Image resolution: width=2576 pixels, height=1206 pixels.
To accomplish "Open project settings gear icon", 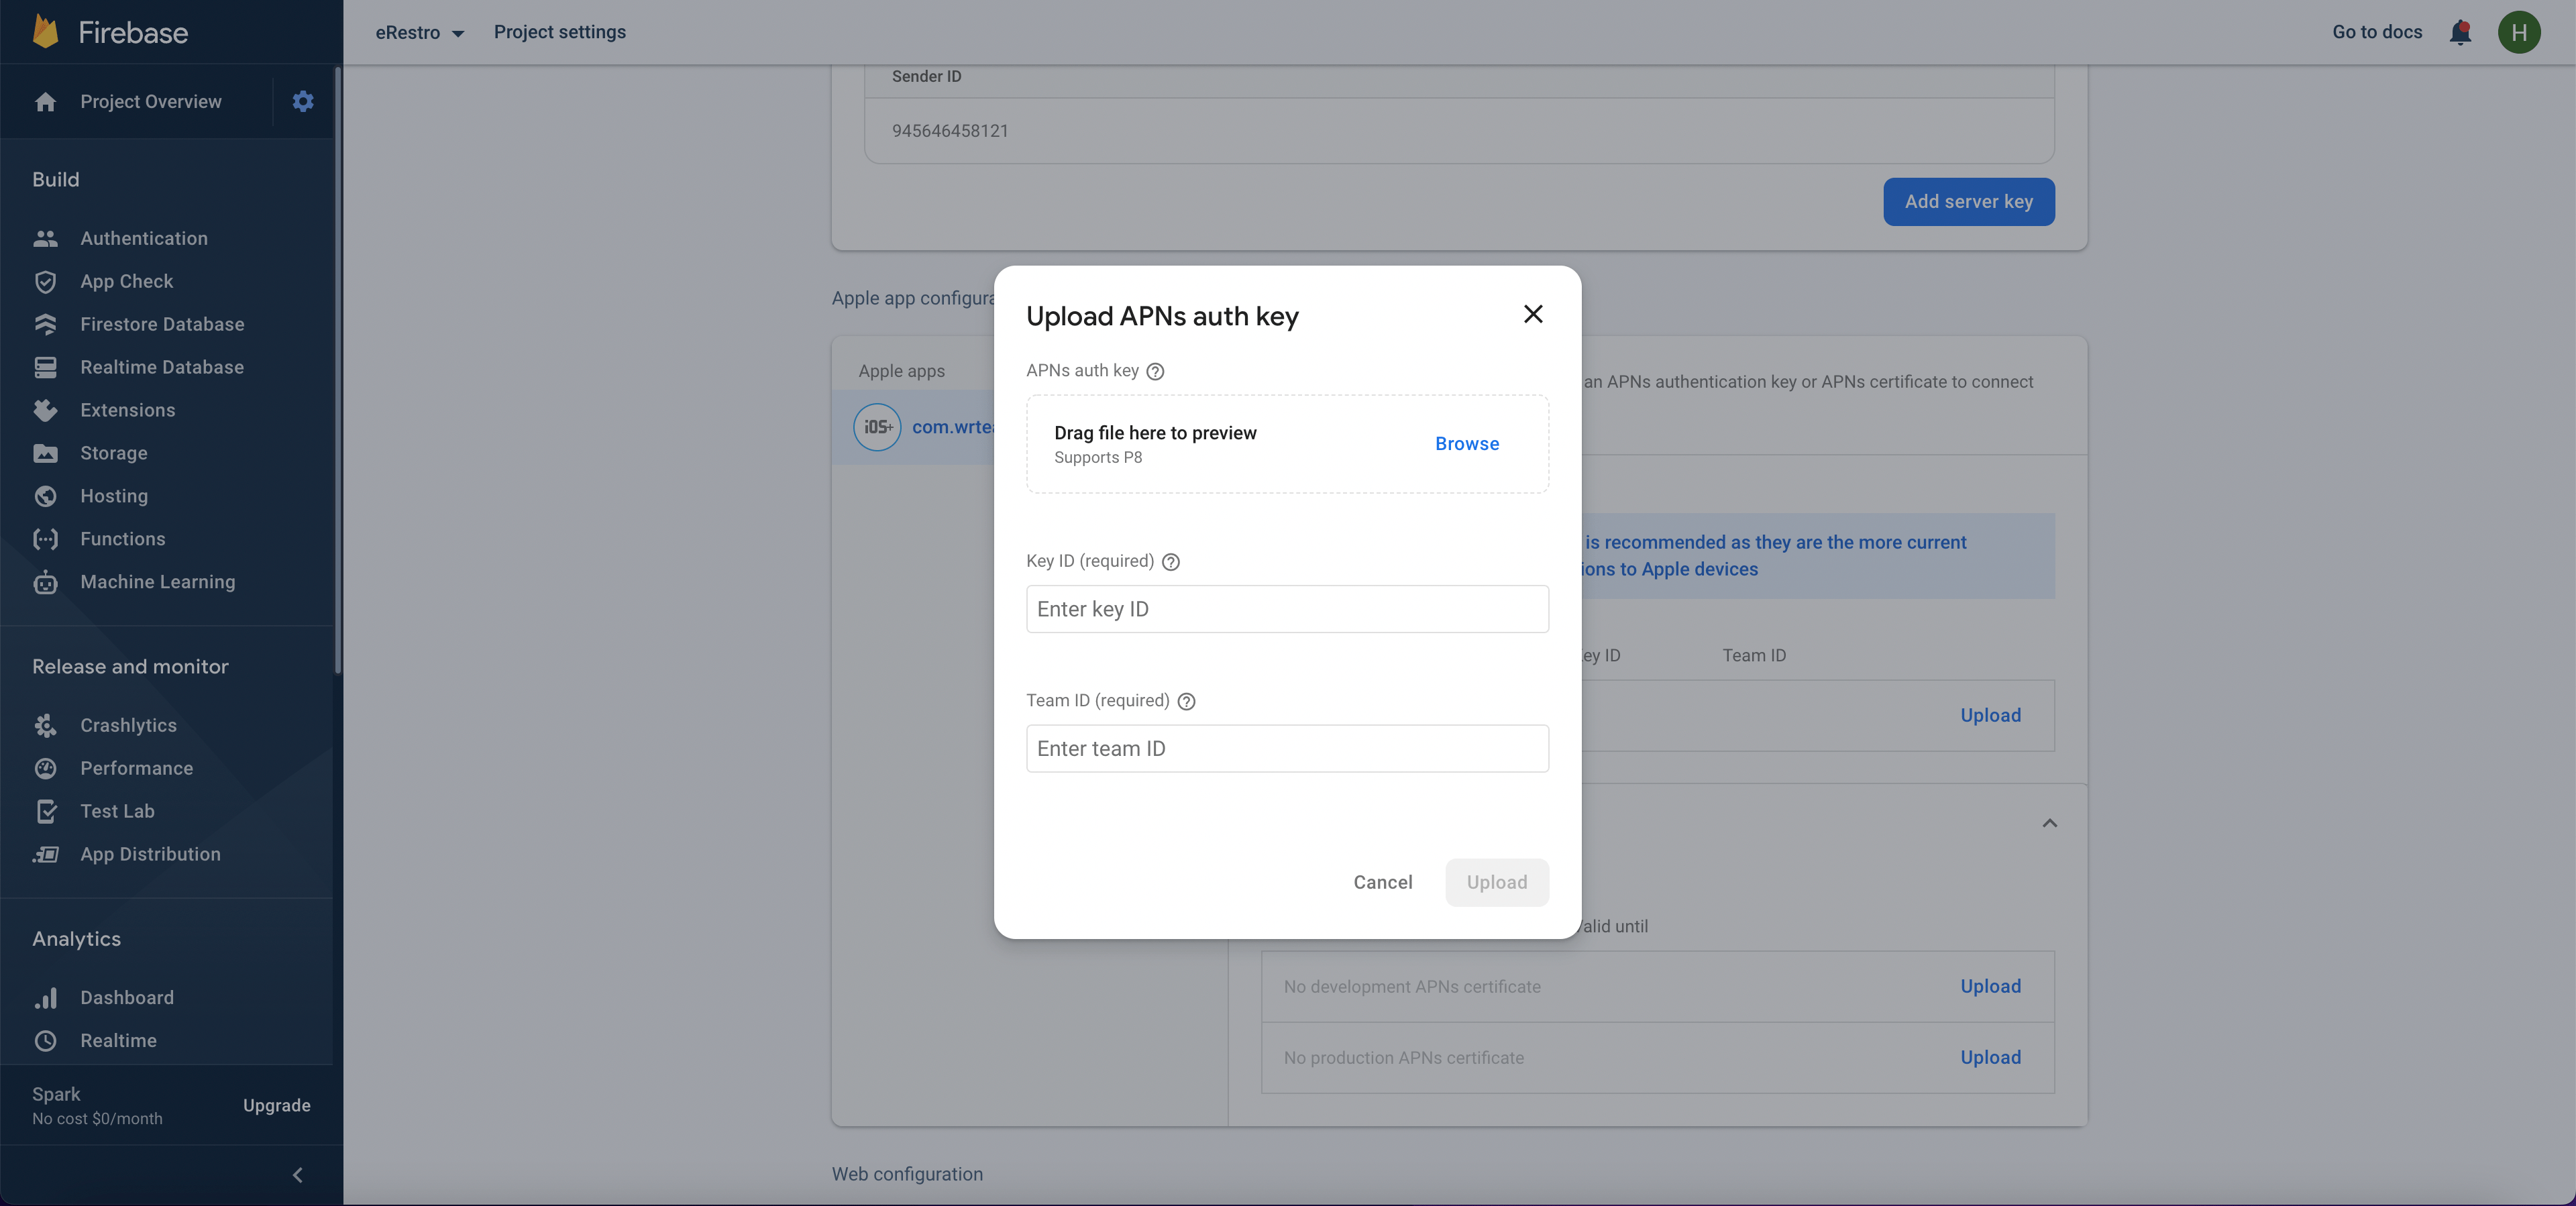I will pos(303,101).
